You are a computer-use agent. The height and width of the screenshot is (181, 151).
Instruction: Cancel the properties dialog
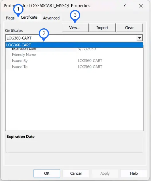click(76, 173)
